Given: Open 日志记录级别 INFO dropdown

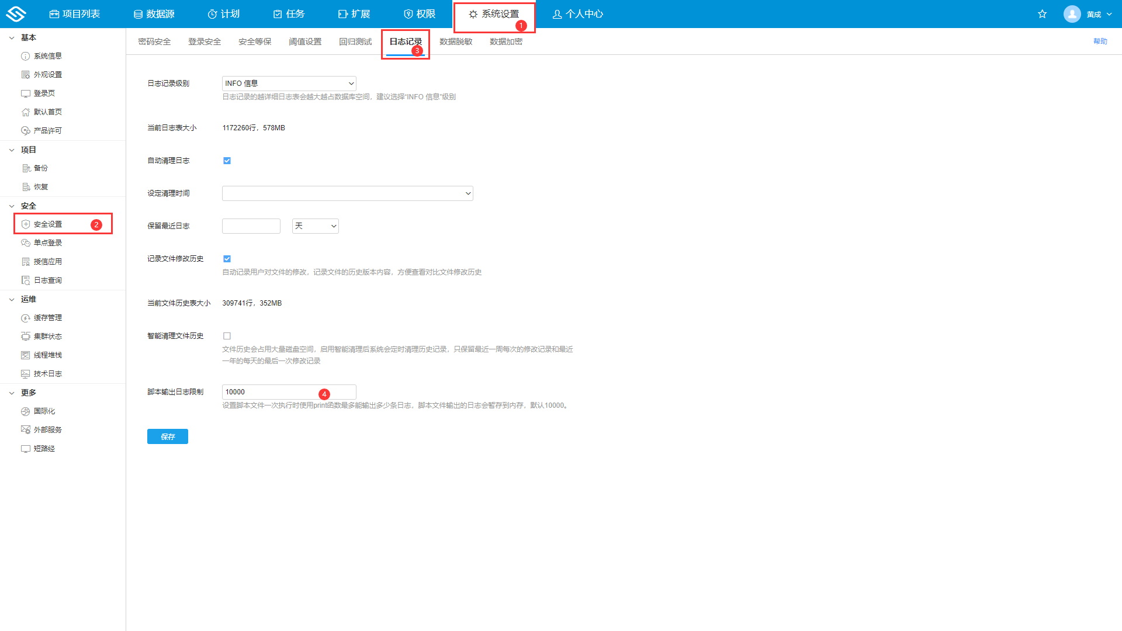Looking at the screenshot, I should (x=289, y=84).
